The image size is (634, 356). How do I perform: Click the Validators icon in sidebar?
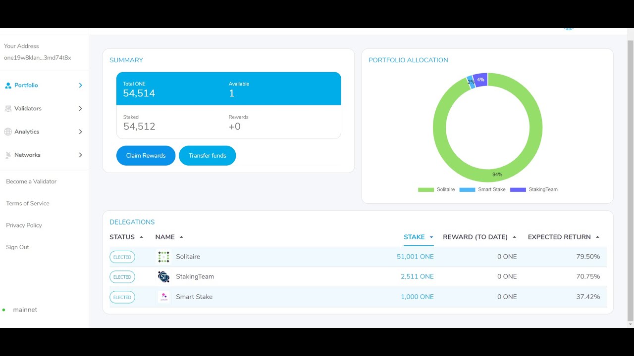(x=8, y=109)
